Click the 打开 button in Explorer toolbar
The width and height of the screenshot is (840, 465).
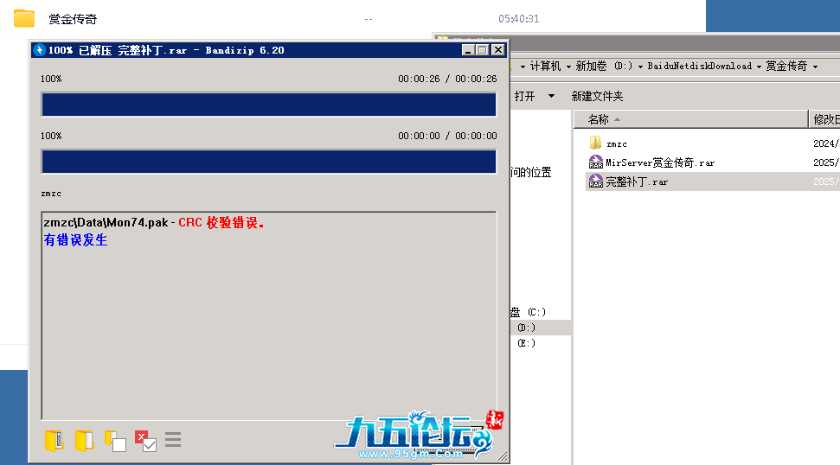pyautogui.click(x=524, y=96)
